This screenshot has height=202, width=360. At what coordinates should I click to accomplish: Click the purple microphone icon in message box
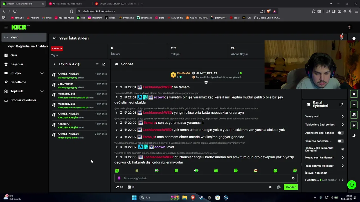[x=119, y=178]
